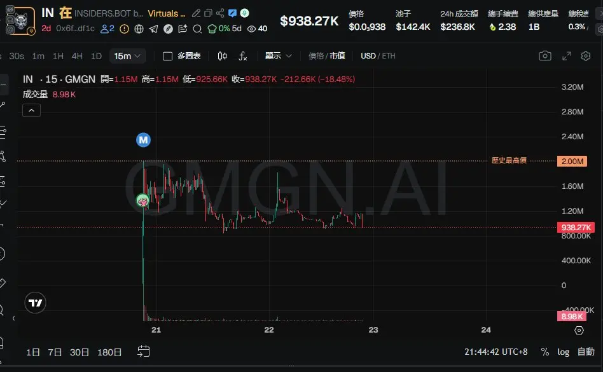Click the green avatar marker on candle

[143, 200]
